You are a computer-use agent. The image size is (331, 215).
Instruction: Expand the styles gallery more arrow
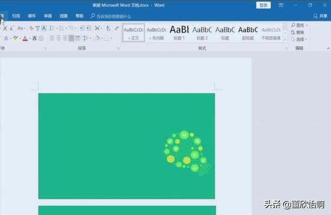(x=286, y=40)
